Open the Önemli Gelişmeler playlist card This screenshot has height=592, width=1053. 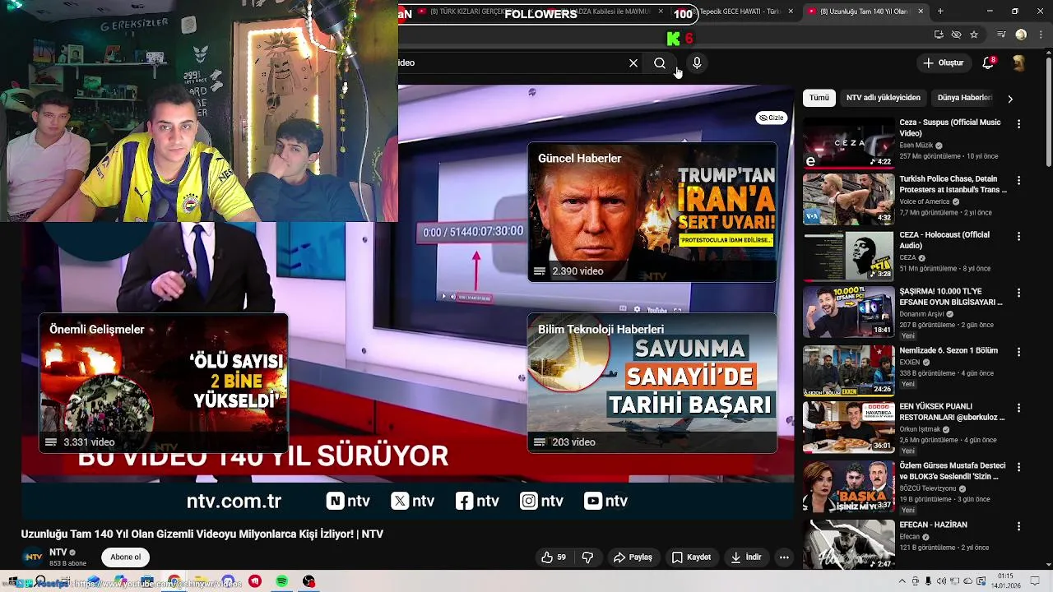pos(164,383)
